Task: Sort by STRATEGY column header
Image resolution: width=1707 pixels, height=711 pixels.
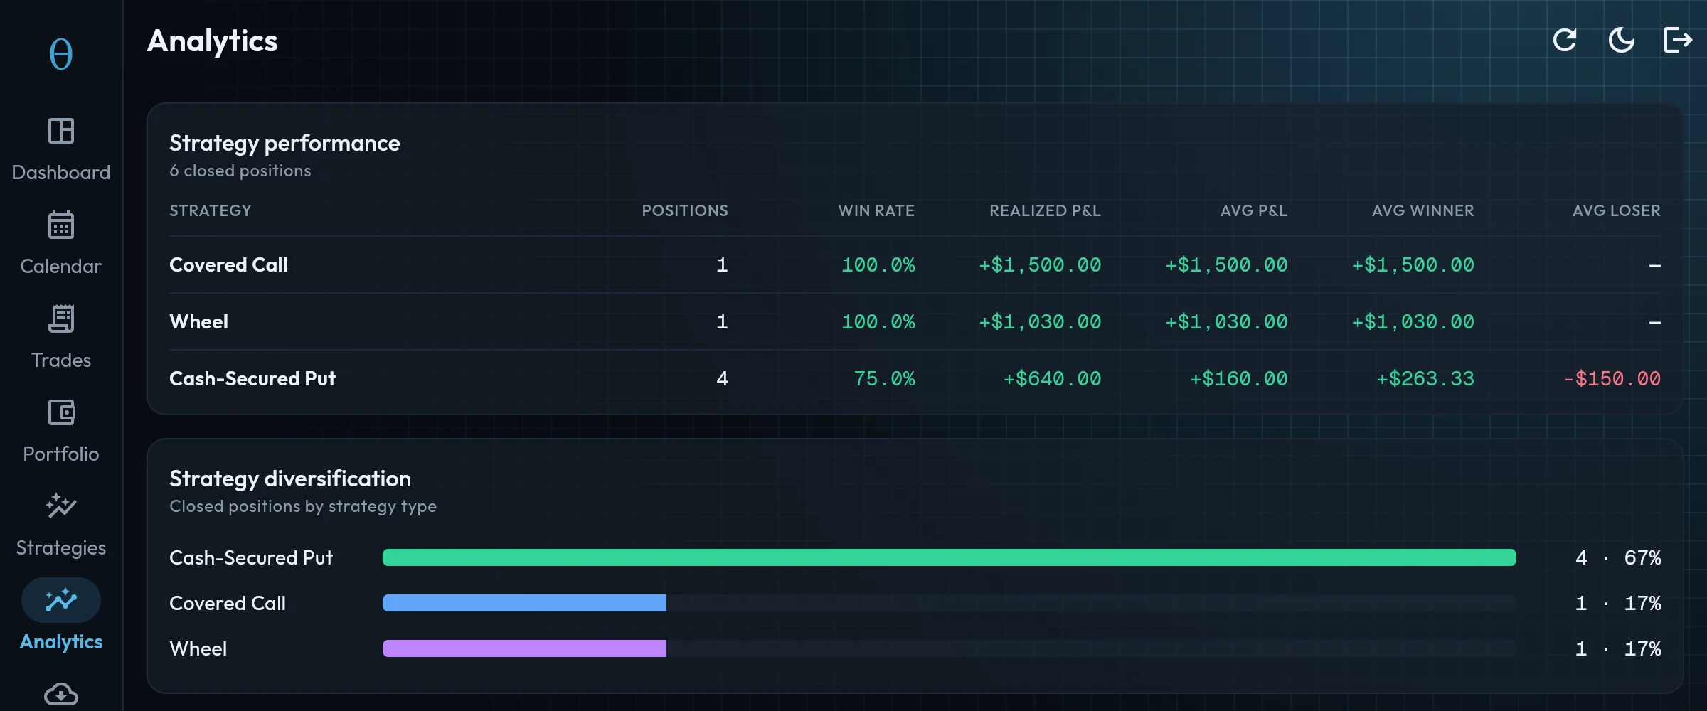Action: (x=211, y=210)
